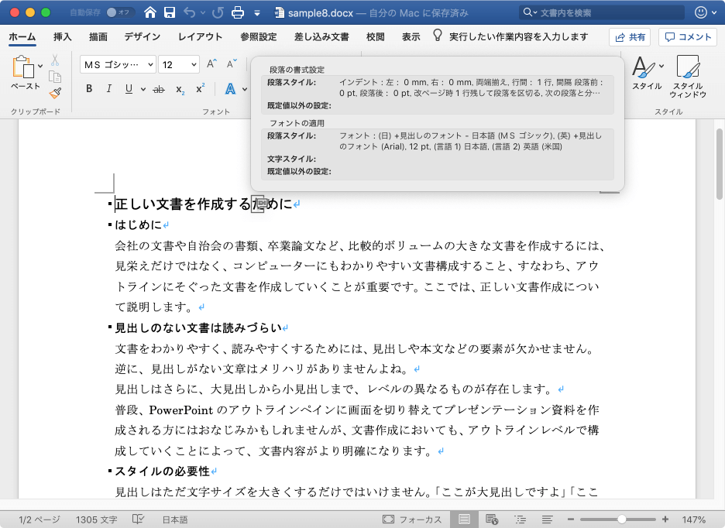
Task: Toggle Subscript formatting
Action: pyautogui.click(x=180, y=89)
